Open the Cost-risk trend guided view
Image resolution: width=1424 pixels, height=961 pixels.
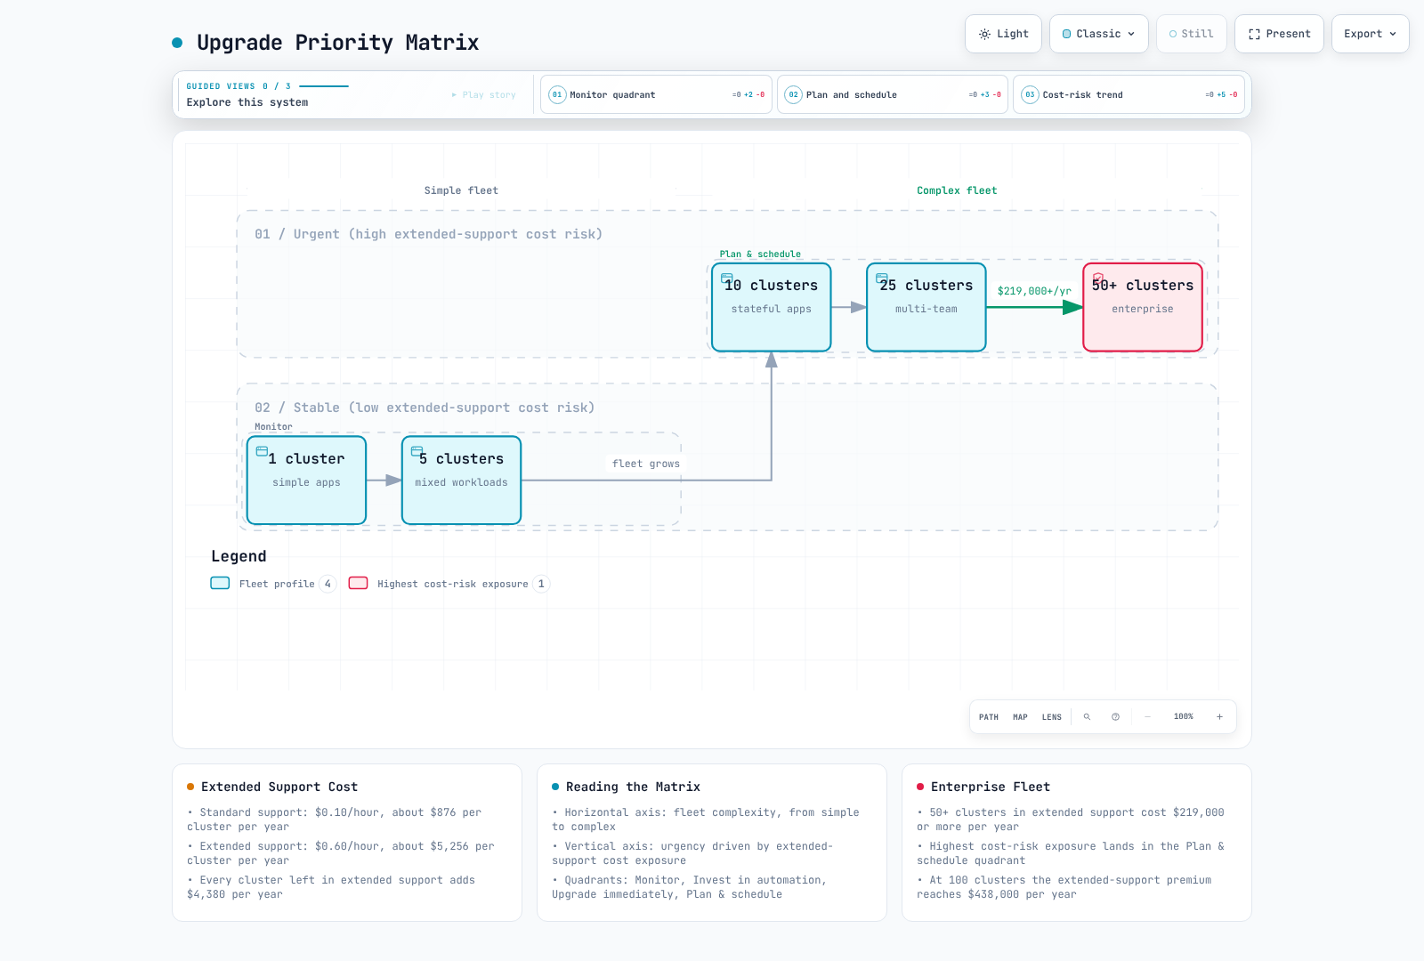1129,94
